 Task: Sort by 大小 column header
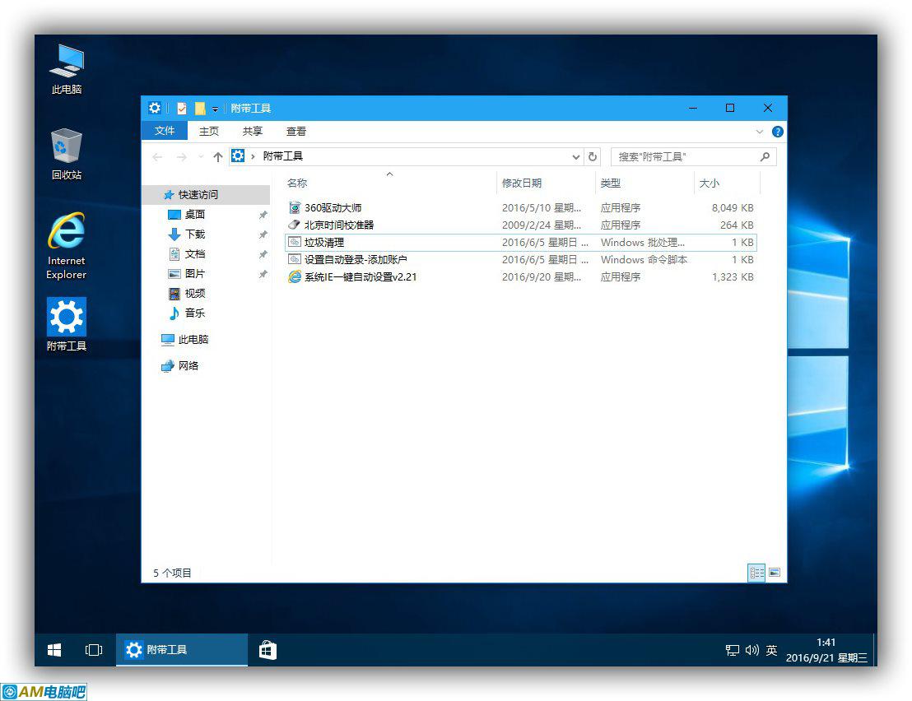click(x=727, y=183)
